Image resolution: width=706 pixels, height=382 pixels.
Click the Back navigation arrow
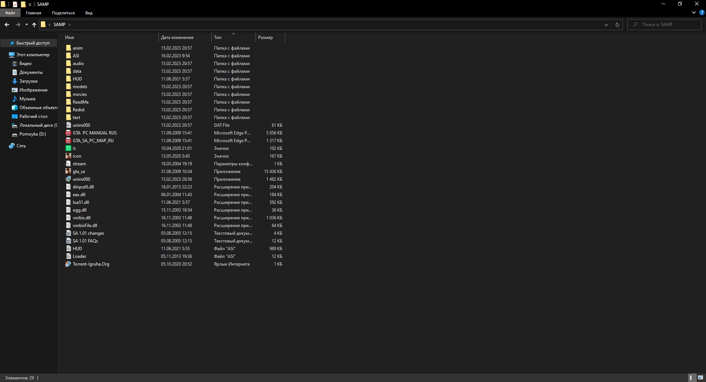(x=7, y=25)
